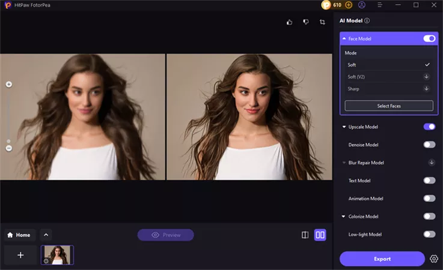Expand the Colorize Model section
This screenshot has height=270, width=443.
[344, 216]
